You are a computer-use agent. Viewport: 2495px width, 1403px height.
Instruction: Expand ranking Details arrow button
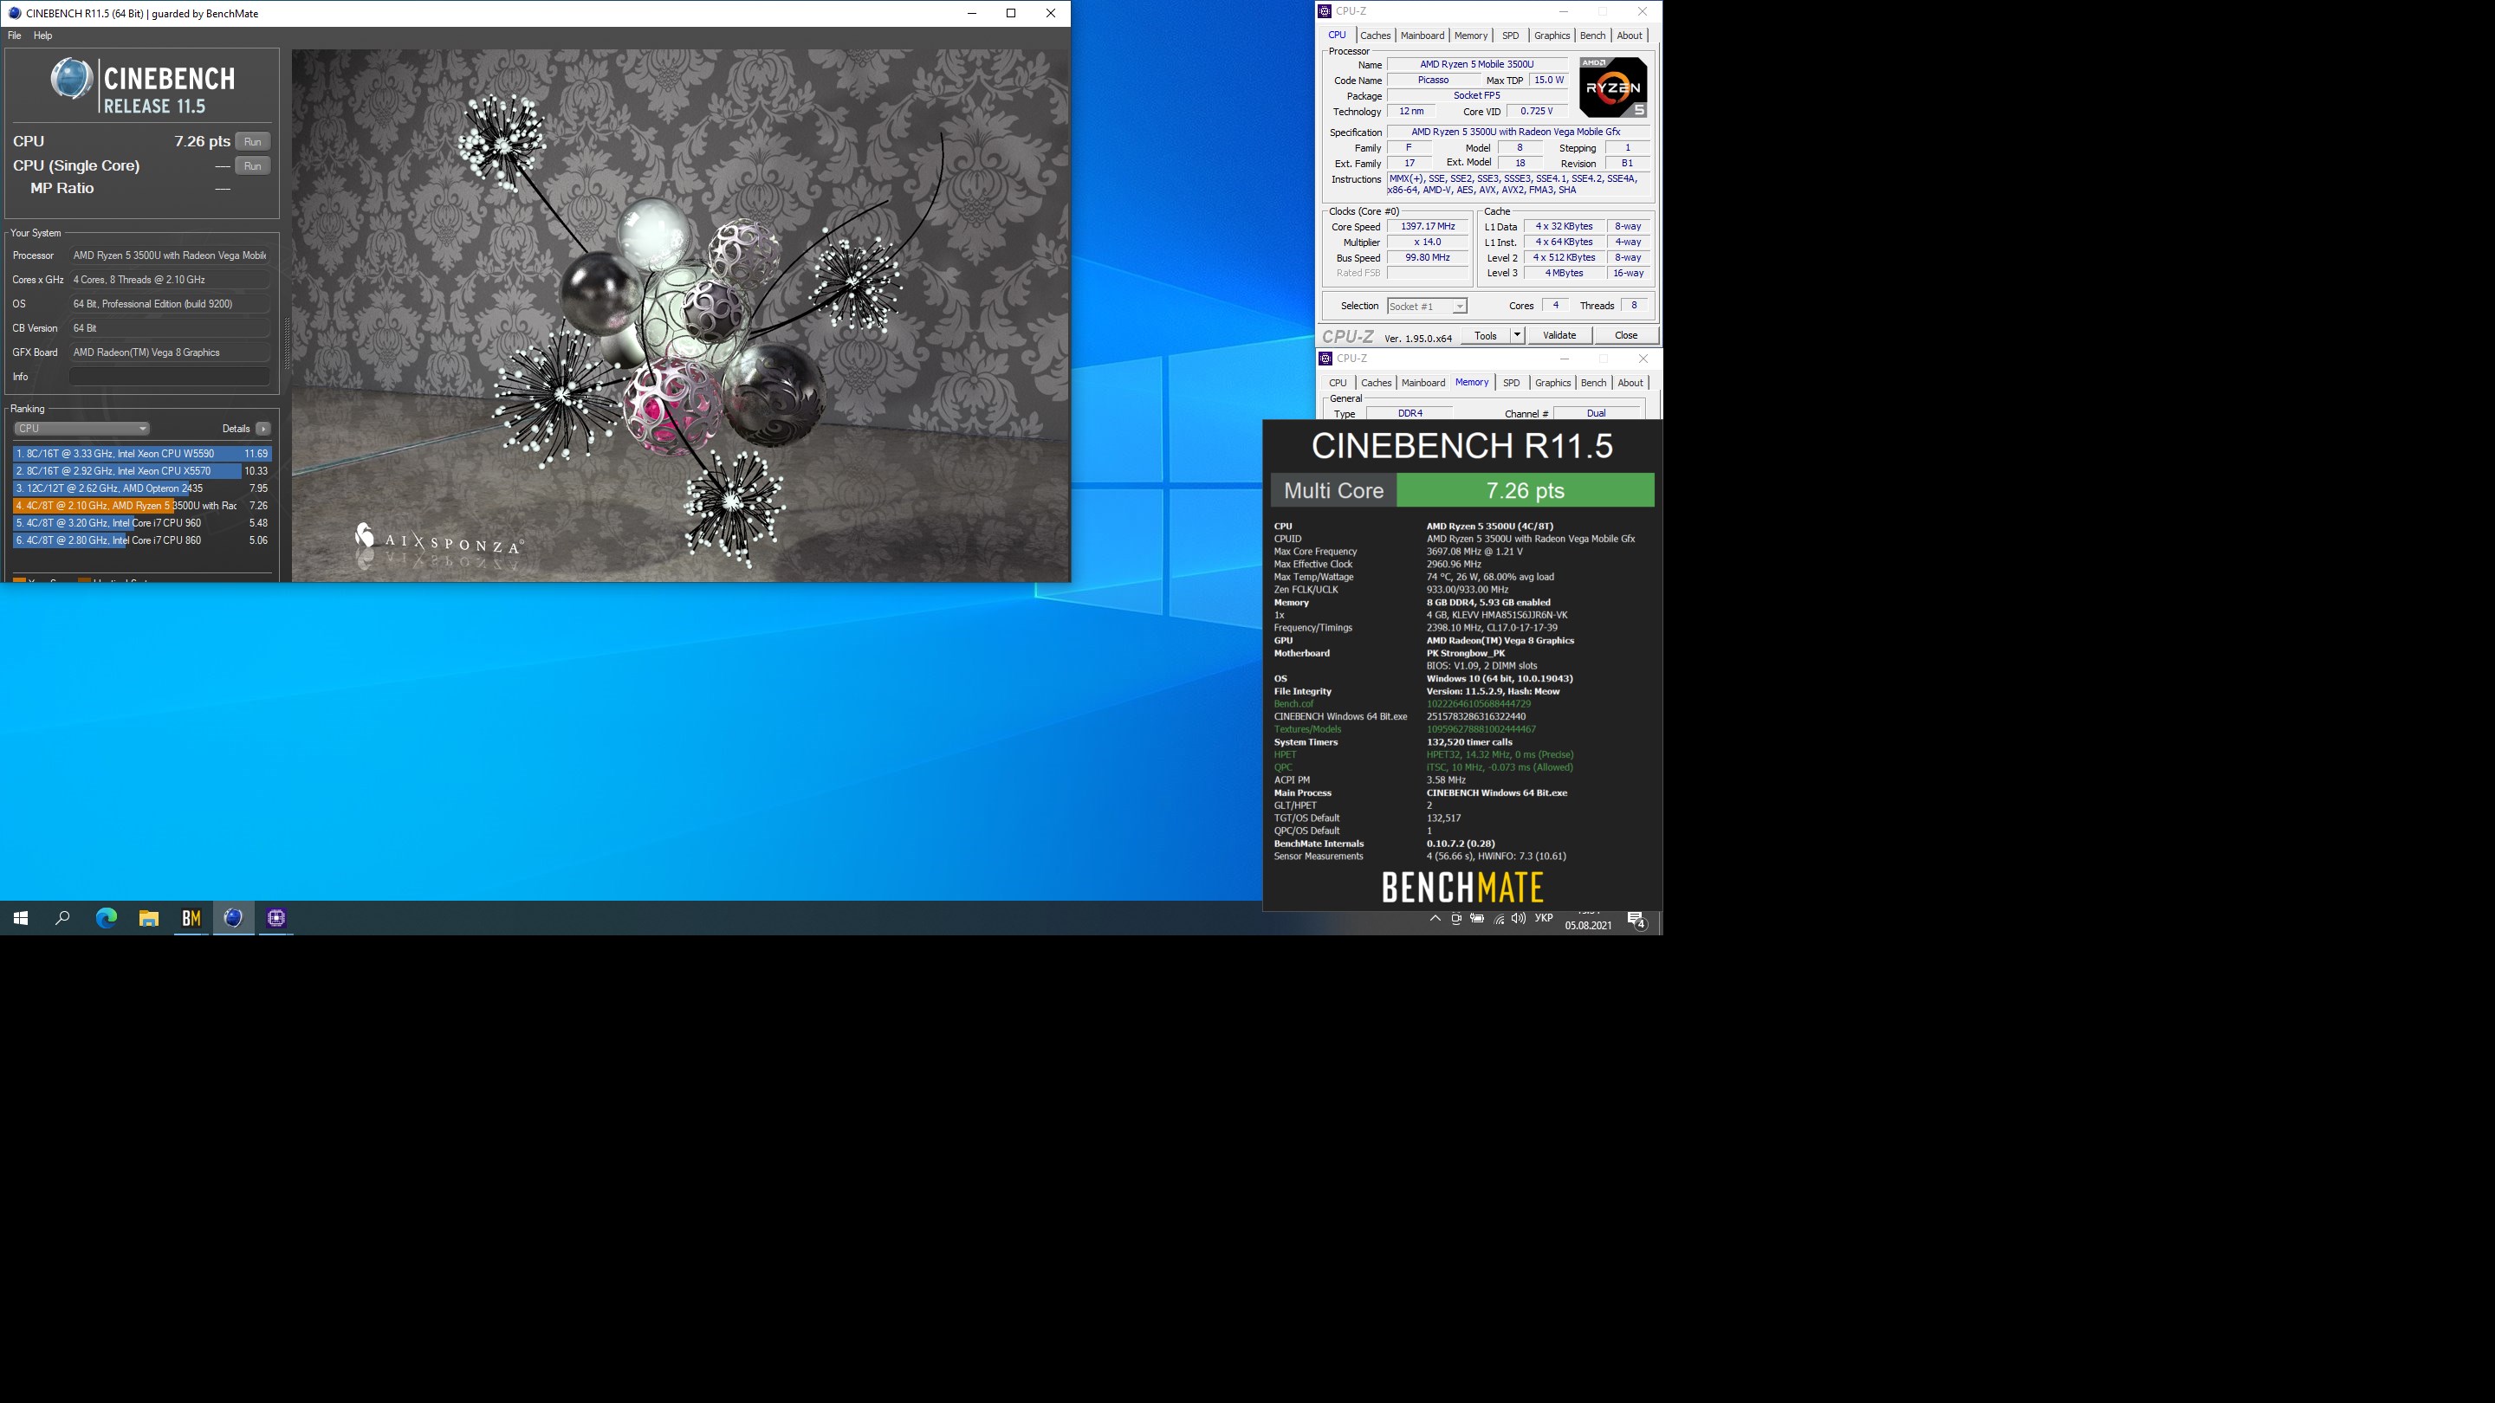(x=263, y=428)
